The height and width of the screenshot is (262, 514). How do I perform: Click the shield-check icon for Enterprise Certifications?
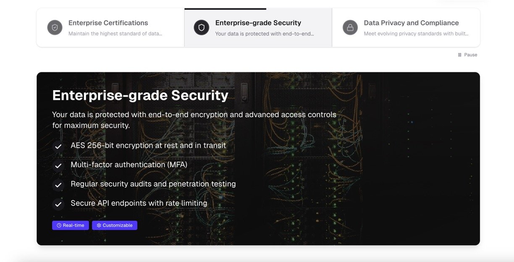pos(55,28)
